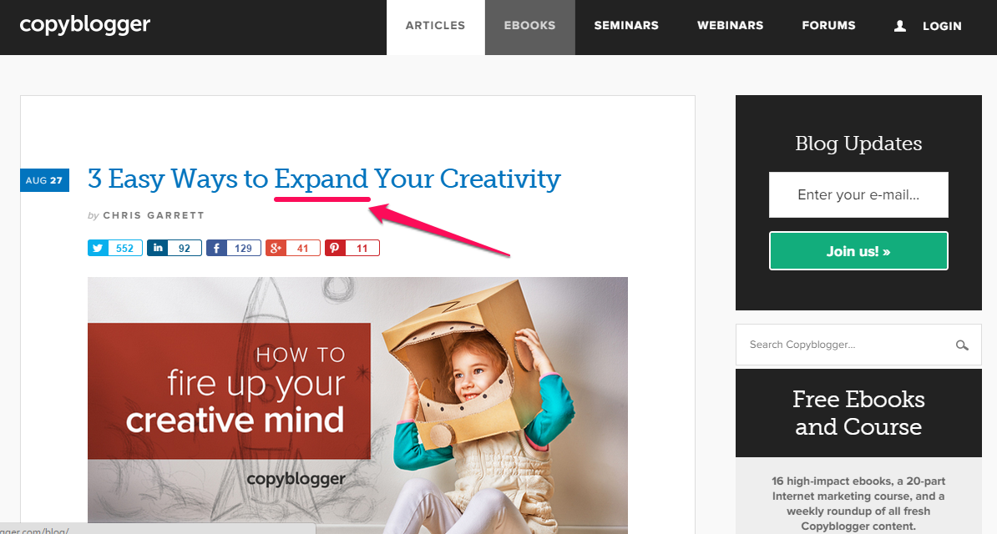Switch to the Ebooks tab
The image size is (997, 534).
pyautogui.click(x=529, y=25)
